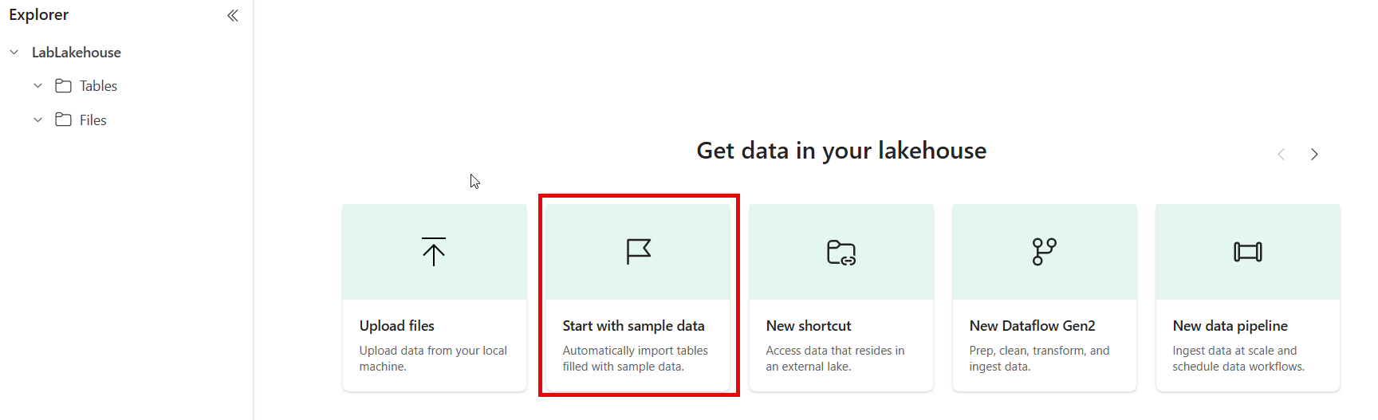Click the Dataflow Gen2 branch icon

coord(1045,252)
